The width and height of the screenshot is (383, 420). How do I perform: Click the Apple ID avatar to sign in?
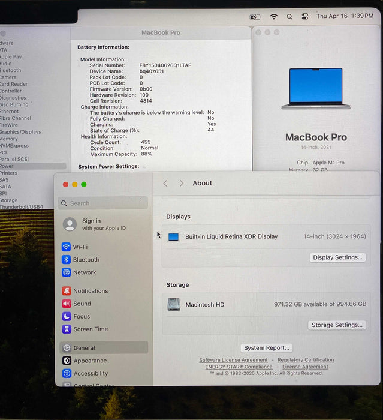pyautogui.click(x=70, y=224)
